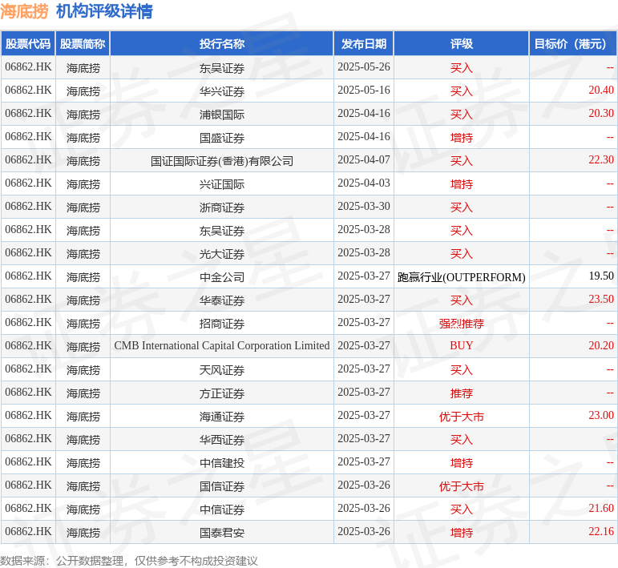Click 光大证券 bank name cell
The image size is (618, 568).
[x=222, y=254]
